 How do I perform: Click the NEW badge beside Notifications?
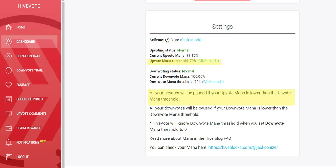point(43,141)
